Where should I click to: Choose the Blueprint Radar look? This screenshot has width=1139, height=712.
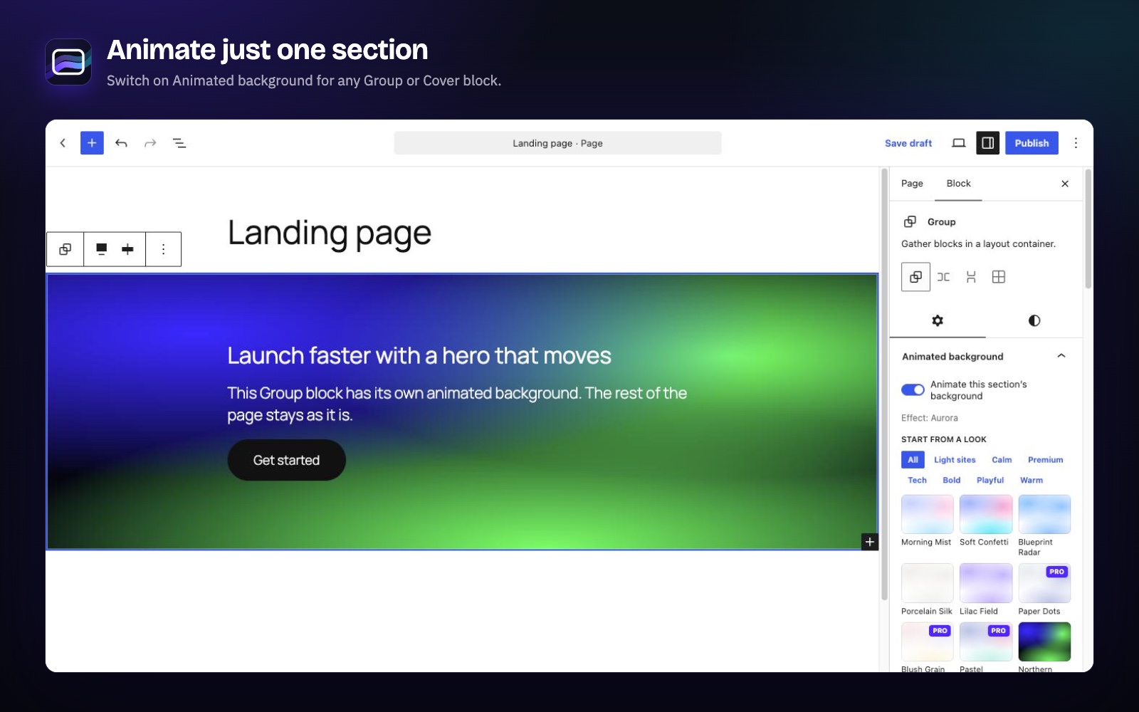click(1044, 514)
